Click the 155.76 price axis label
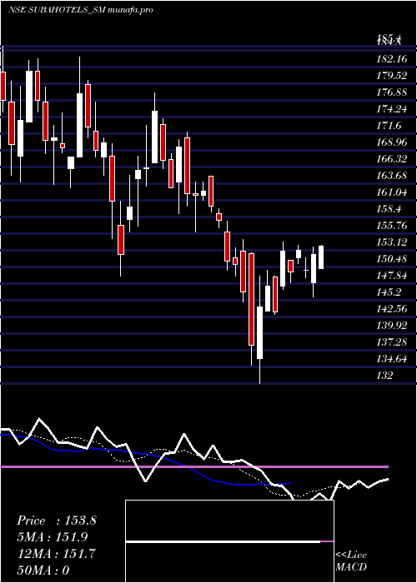This screenshot has width=417, height=583. (392, 226)
